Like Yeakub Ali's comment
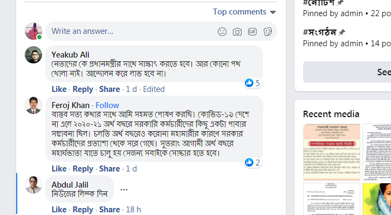This screenshot has width=391, height=215. click(x=59, y=89)
